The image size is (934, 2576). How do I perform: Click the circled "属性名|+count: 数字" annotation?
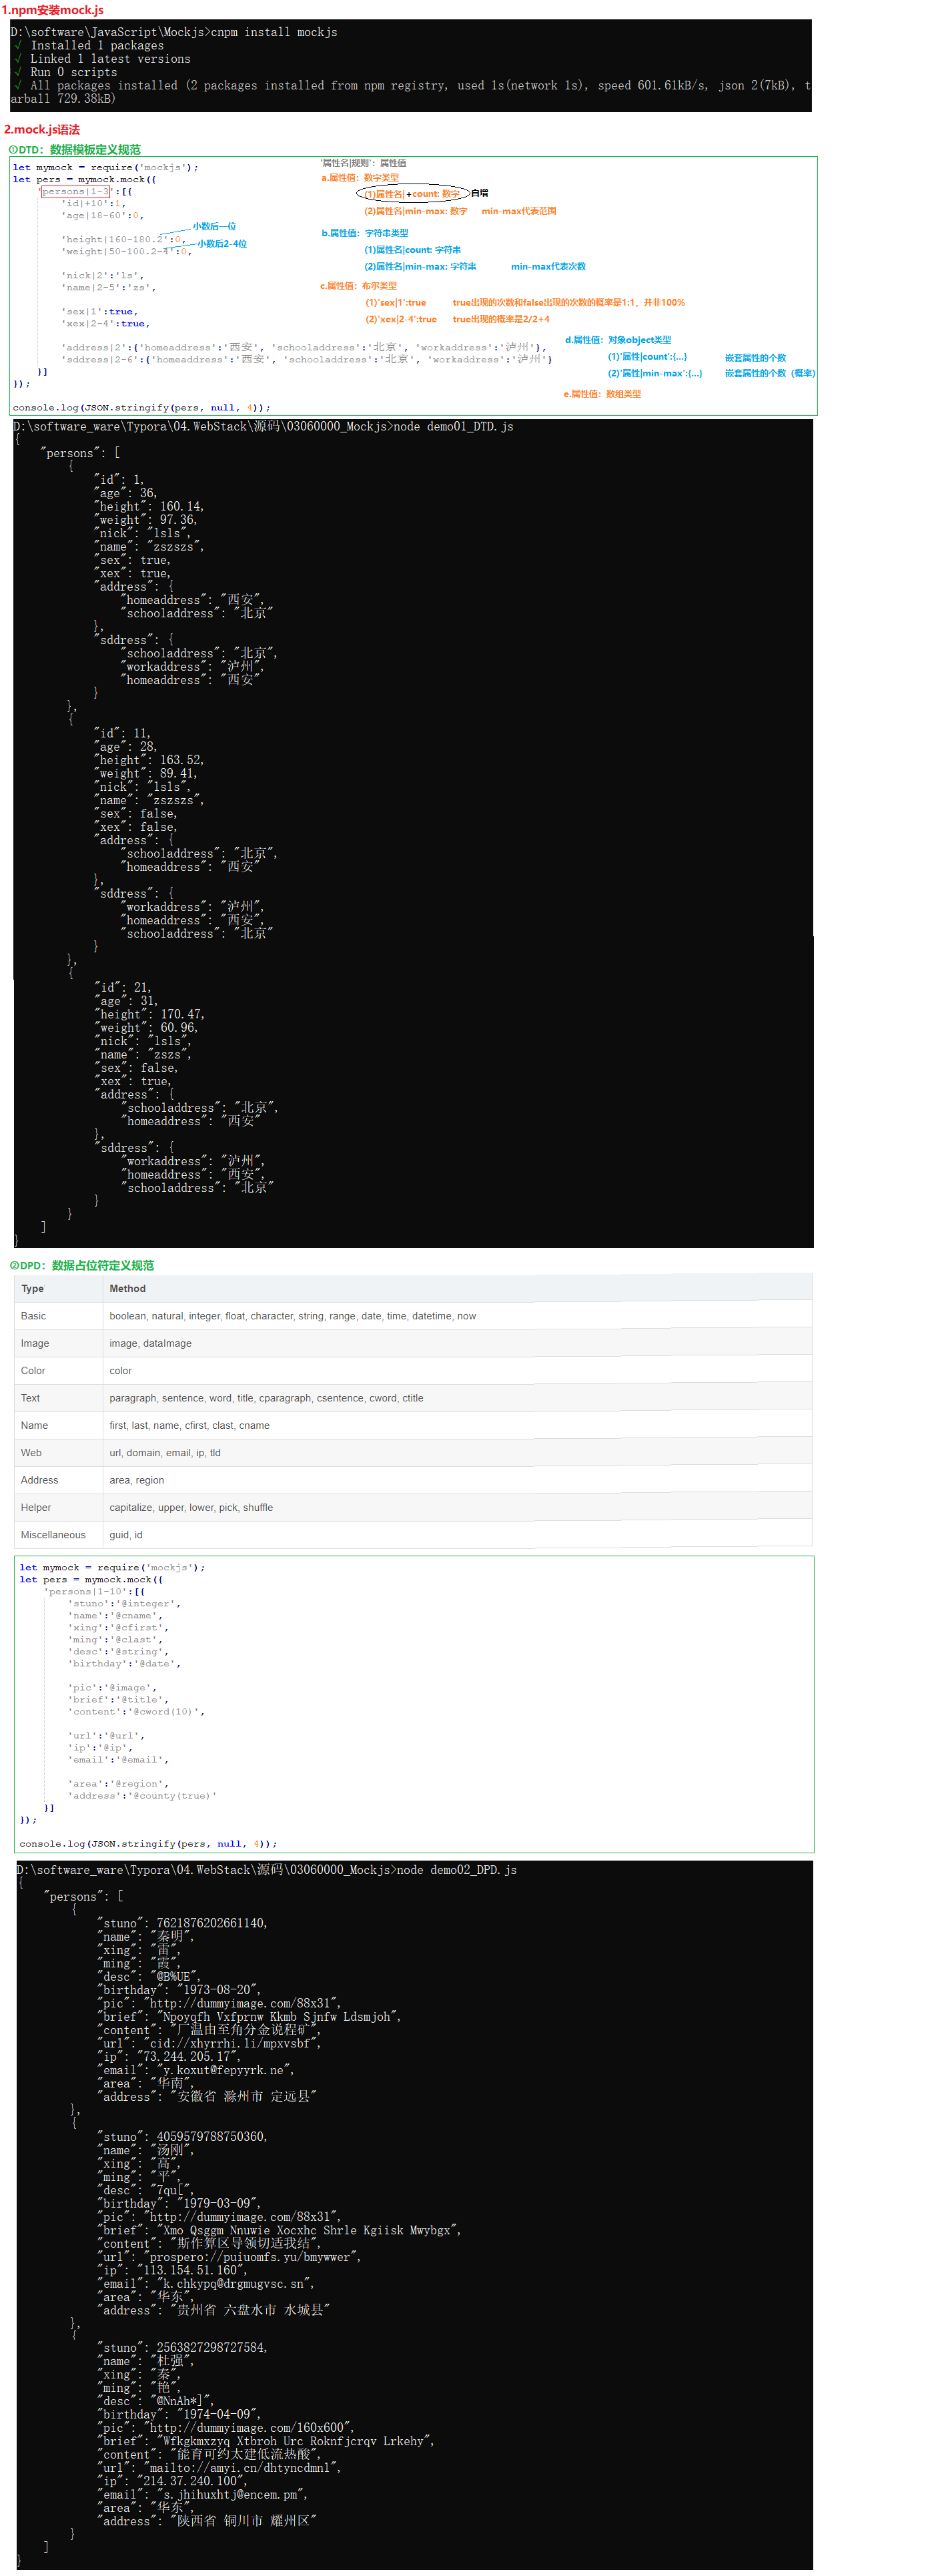tap(412, 194)
